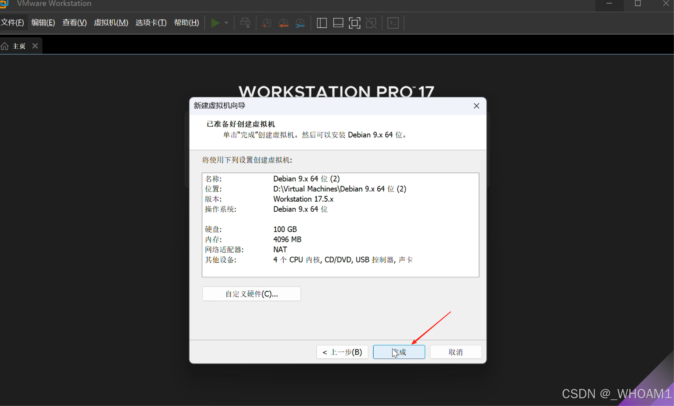Cancel the wizard with the 取消 button
The height and width of the screenshot is (406, 674).
tap(456, 352)
